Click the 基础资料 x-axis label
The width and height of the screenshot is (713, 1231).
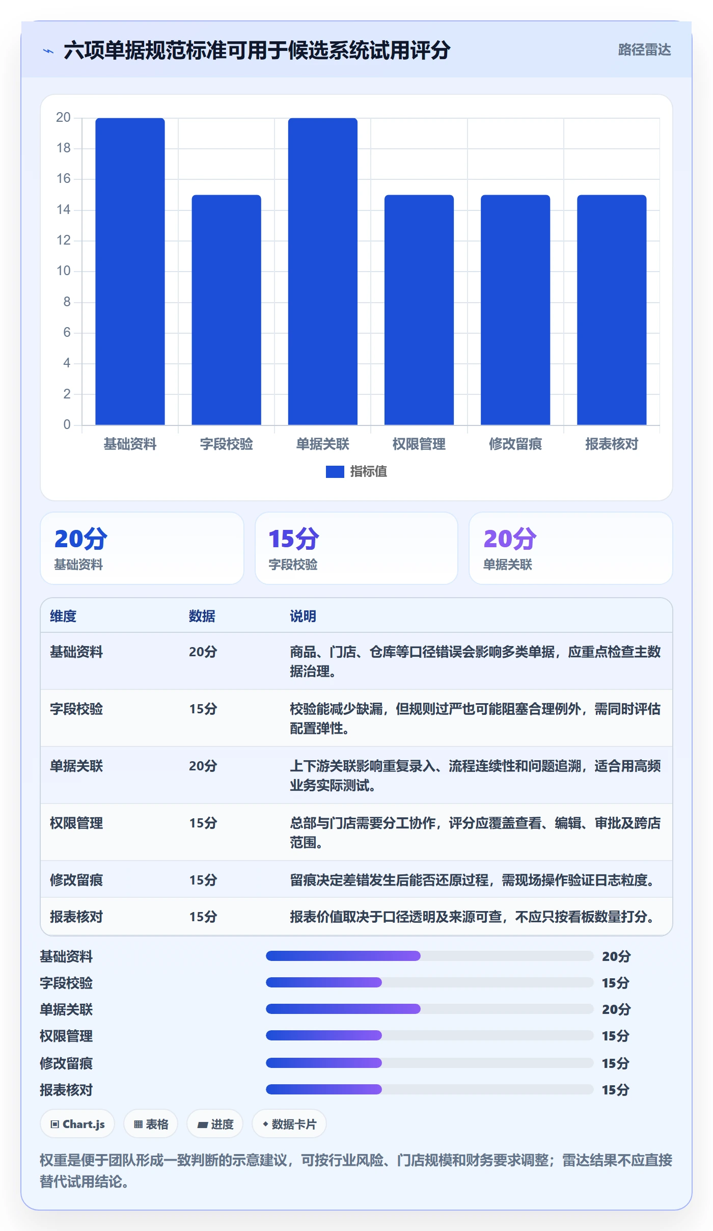(x=130, y=444)
